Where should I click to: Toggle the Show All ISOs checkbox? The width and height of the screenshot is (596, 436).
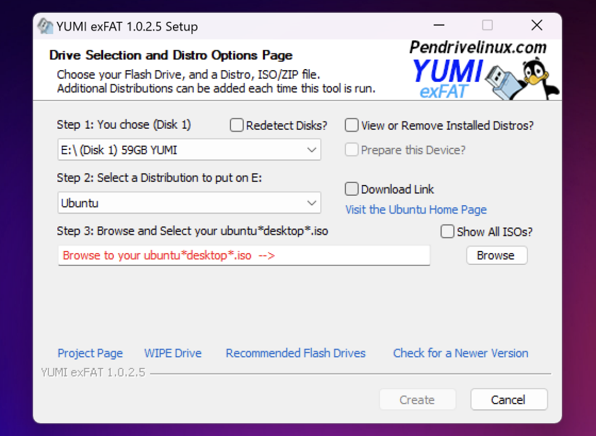click(447, 231)
